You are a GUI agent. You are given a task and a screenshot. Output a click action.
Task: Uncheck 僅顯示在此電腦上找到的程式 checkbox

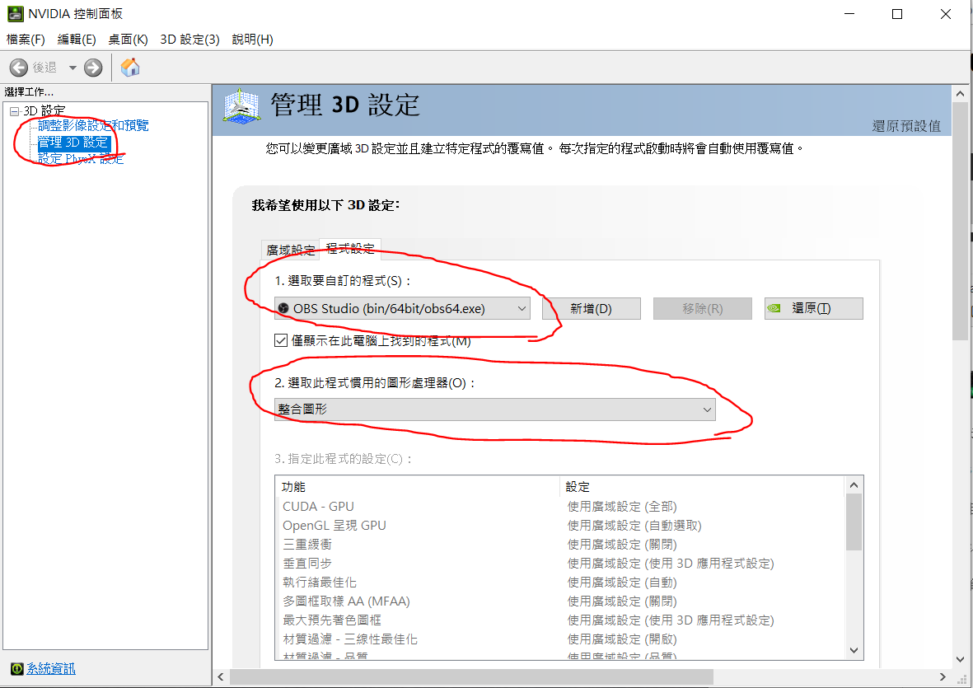281,340
